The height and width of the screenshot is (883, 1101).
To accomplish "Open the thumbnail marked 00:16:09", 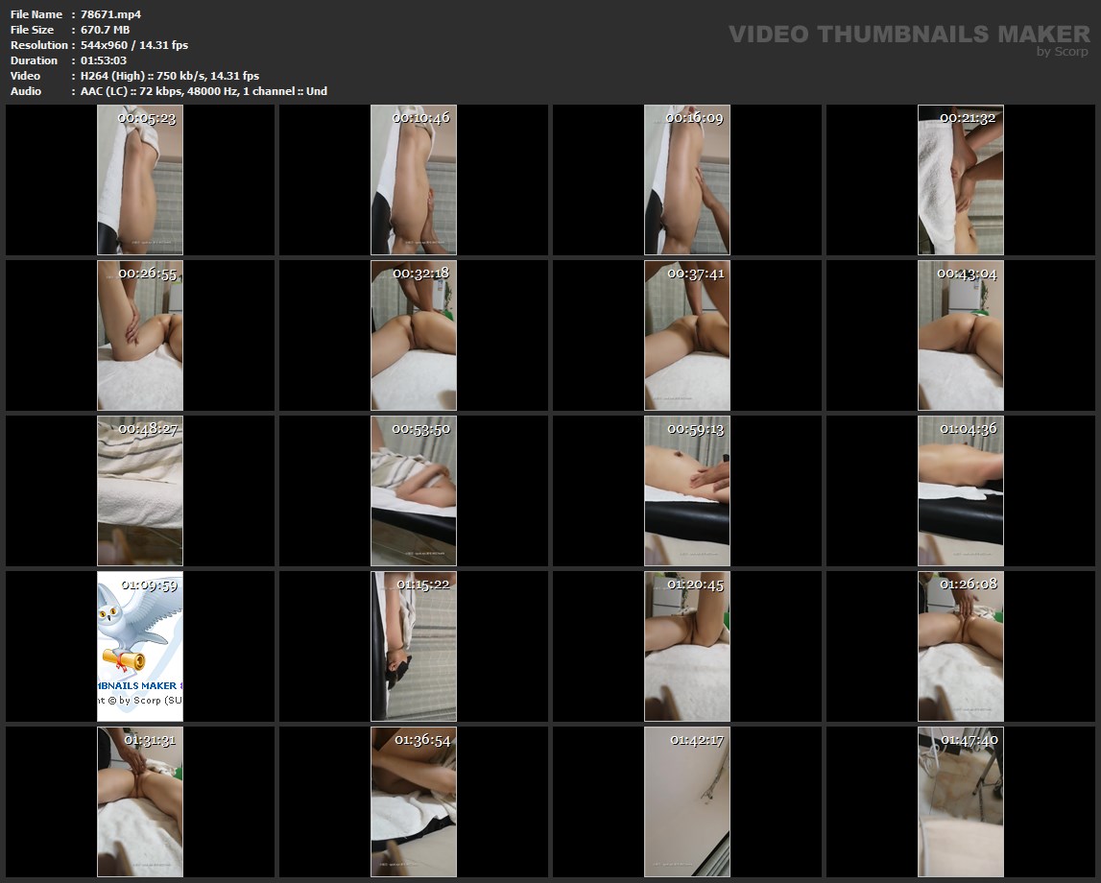I will pyautogui.click(x=687, y=180).
